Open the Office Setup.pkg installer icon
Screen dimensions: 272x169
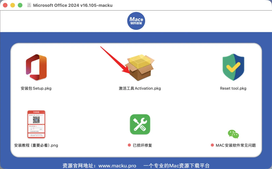point(36,67)
